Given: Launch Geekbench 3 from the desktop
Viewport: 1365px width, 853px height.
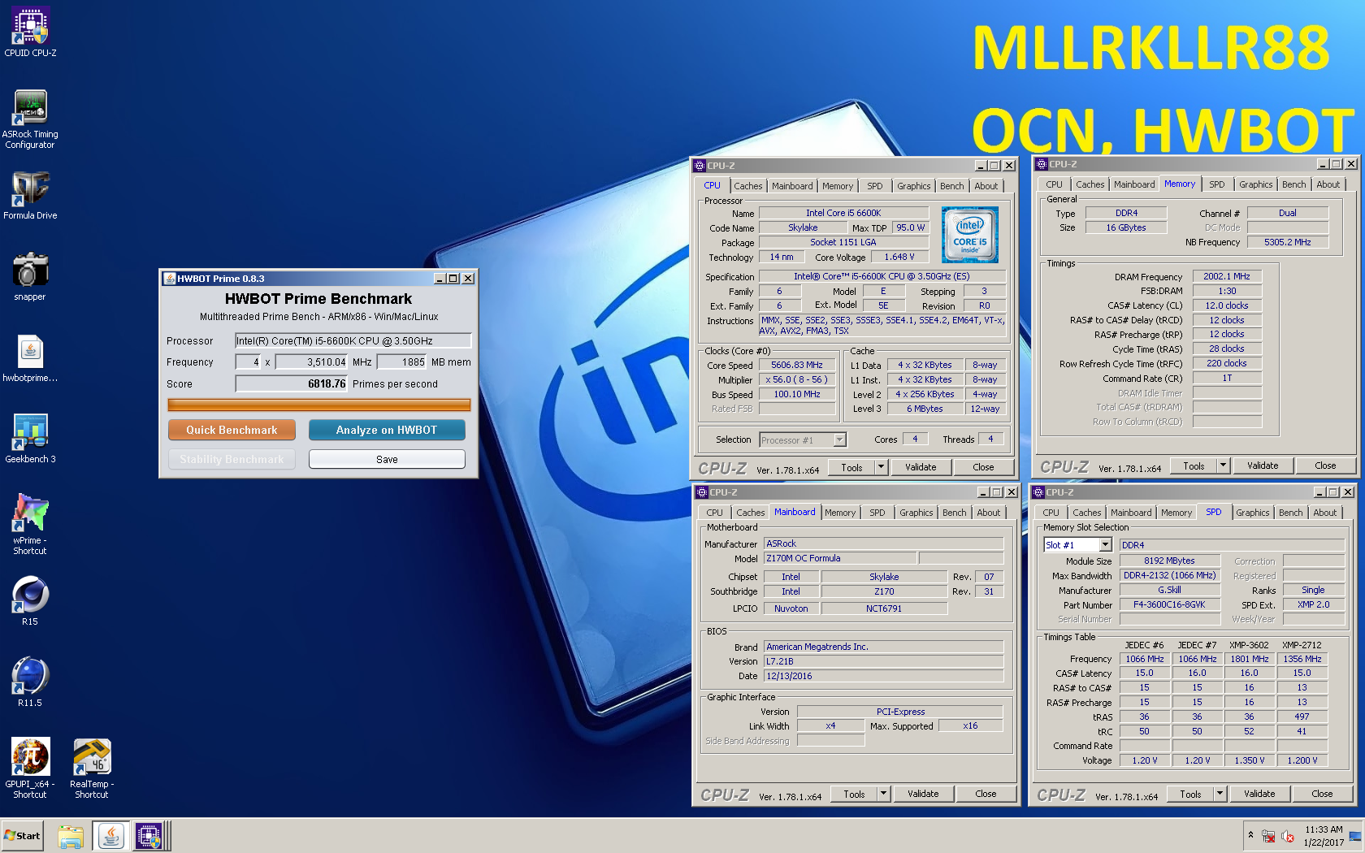Looking at the screenshot, I should tap(30, 439).
